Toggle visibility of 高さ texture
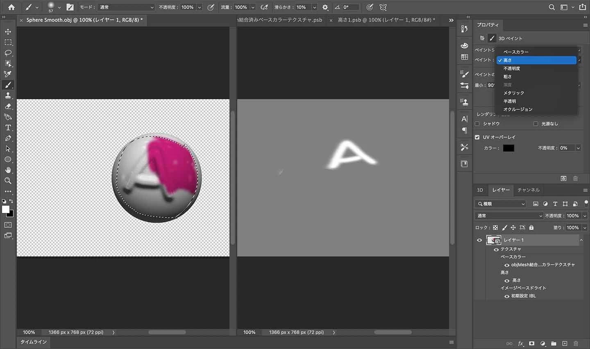Image resolution: width=590 pixels, height=349 pixels. pos(507,281)
